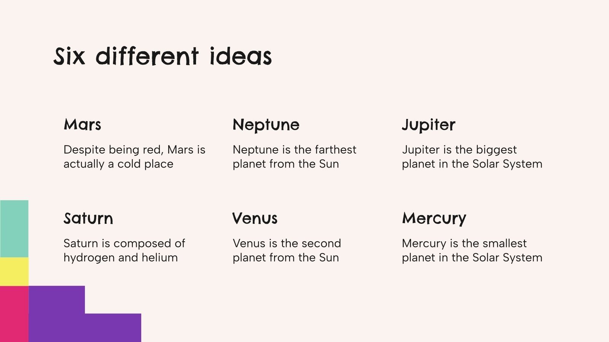Select the yellow square shape
Screen dimensions: 609x342
[x=14, y=271]
